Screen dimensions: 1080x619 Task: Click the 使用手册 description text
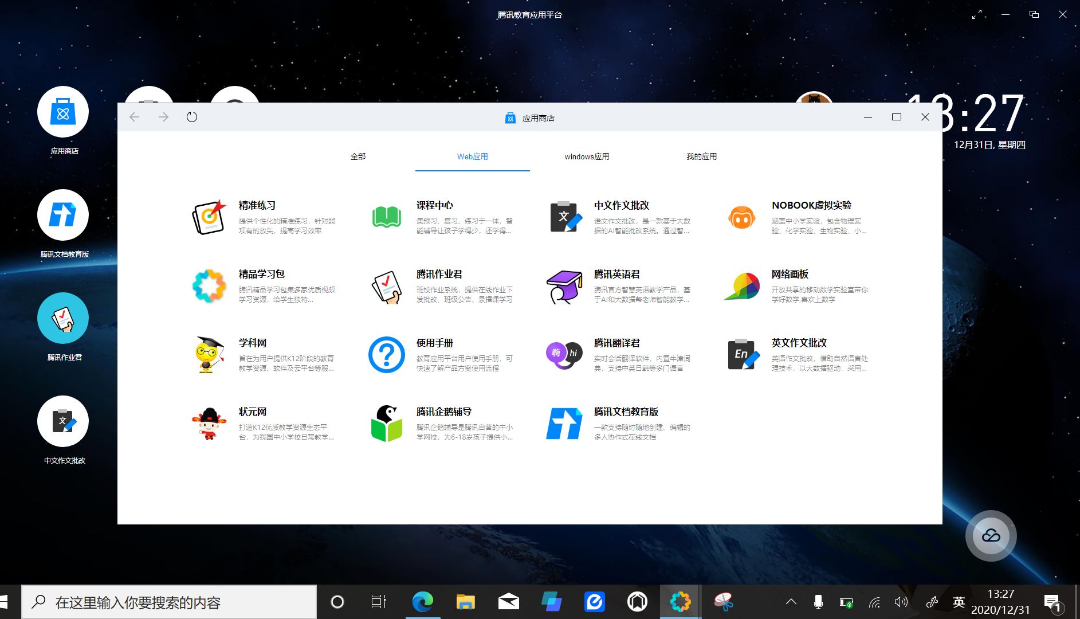pos(465,363)
